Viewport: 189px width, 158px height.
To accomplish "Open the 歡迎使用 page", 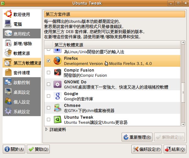I will [x=22, y=14].
